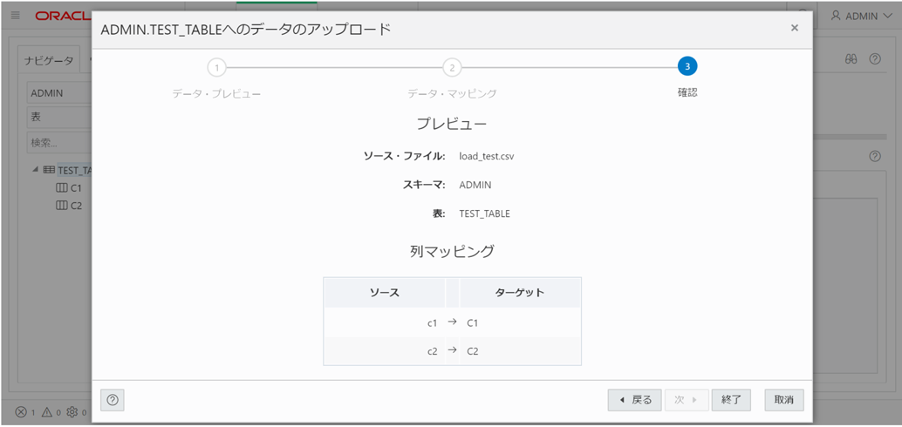Click the 取消 cancel button

[x=784, y=400]
